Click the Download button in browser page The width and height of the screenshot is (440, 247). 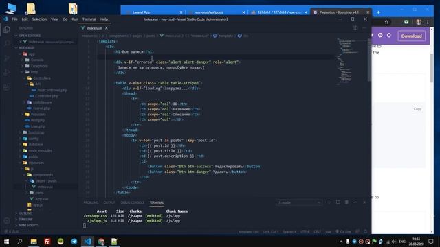coord(411,36)
